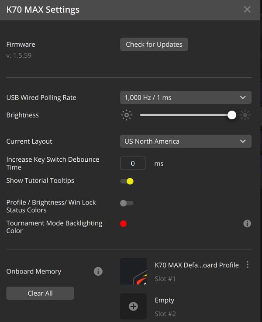Click the Tournament Mode Backlighting info icon

(x=247, y=223)
